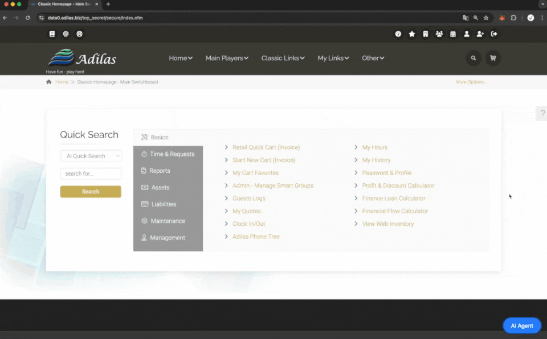Expand the Main Players dropdown menu
This screenshot has height=339, width=547.
coord(227,58)
